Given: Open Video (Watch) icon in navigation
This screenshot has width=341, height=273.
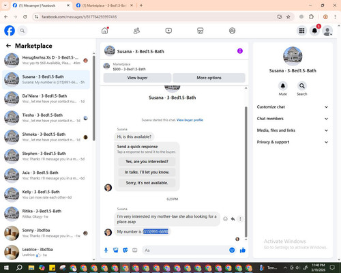Looking at the screenshot, I should [168, 31].
